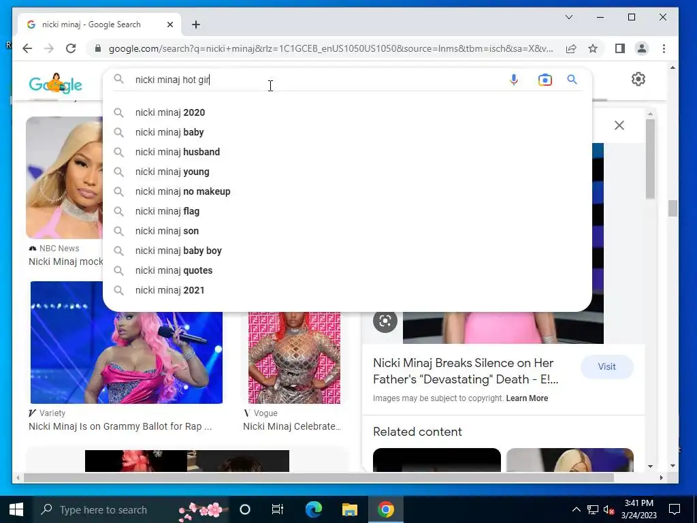This screenshot has width=697, height=523.
Task: Click the Nicki Minaj Is on Grammy Ballot caption
Action: (120, 426)
